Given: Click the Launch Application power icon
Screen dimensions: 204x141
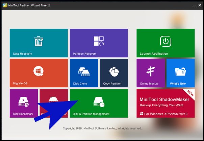Looking at the screenshot, I should (x=165, y=41).
